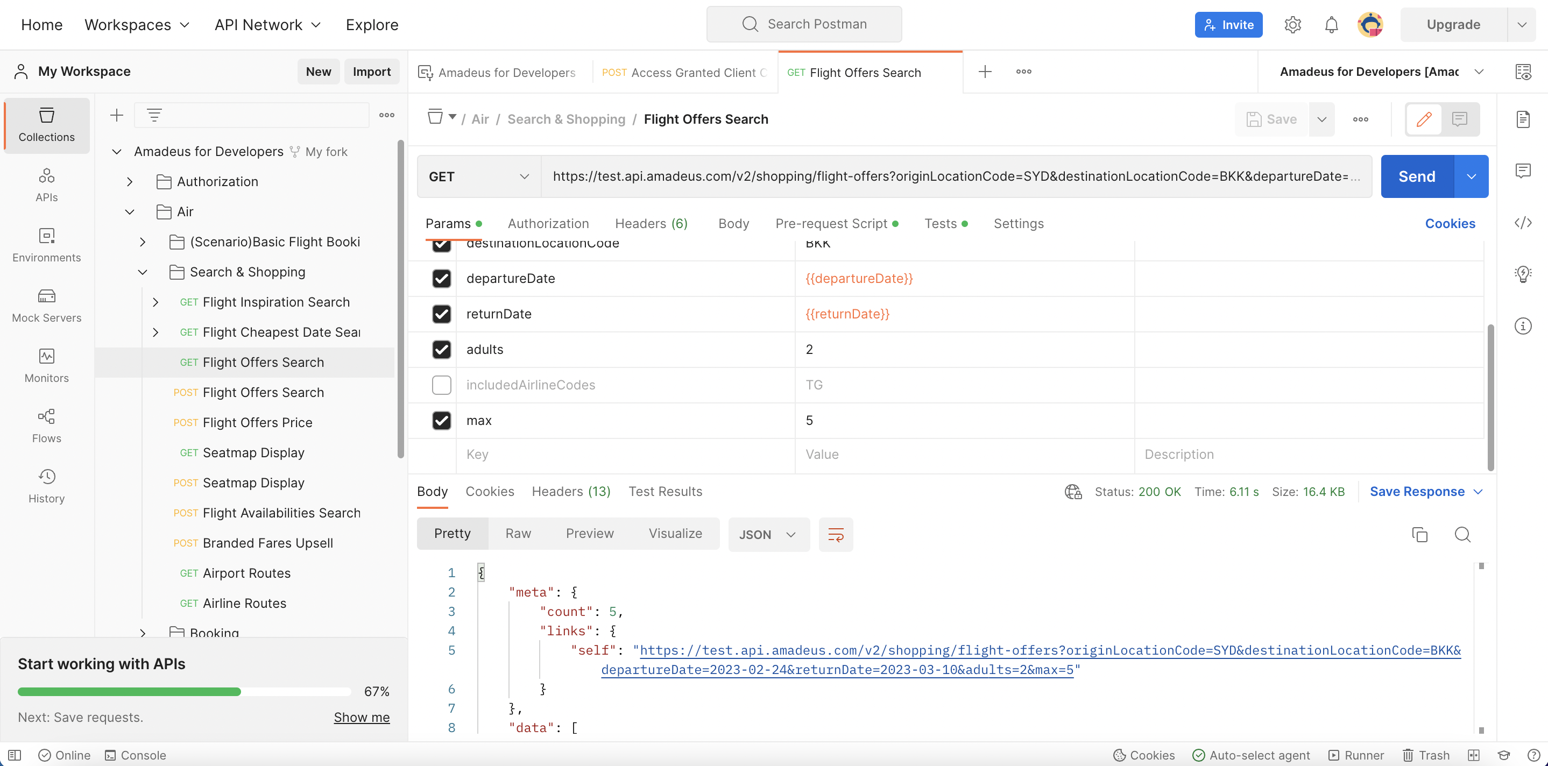Switch to the Authorization request tab
The width and height of the screenshot is (1548, 766).
(548, 223)
